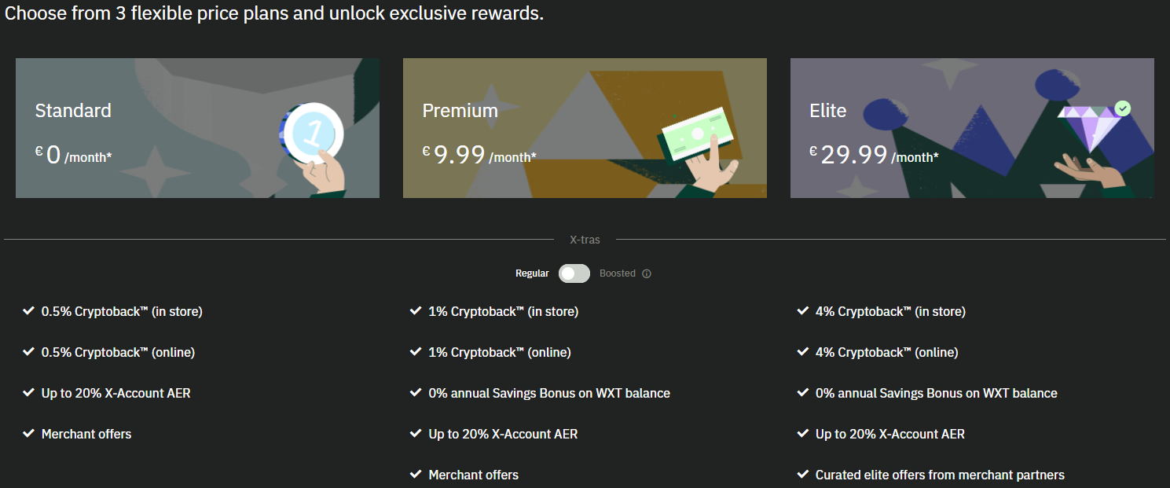Click checkmark beside 0.5% Cryptoback (in store)

click(28, 311)
